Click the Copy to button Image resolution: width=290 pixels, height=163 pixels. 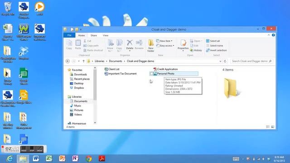[x=119, y=46]
